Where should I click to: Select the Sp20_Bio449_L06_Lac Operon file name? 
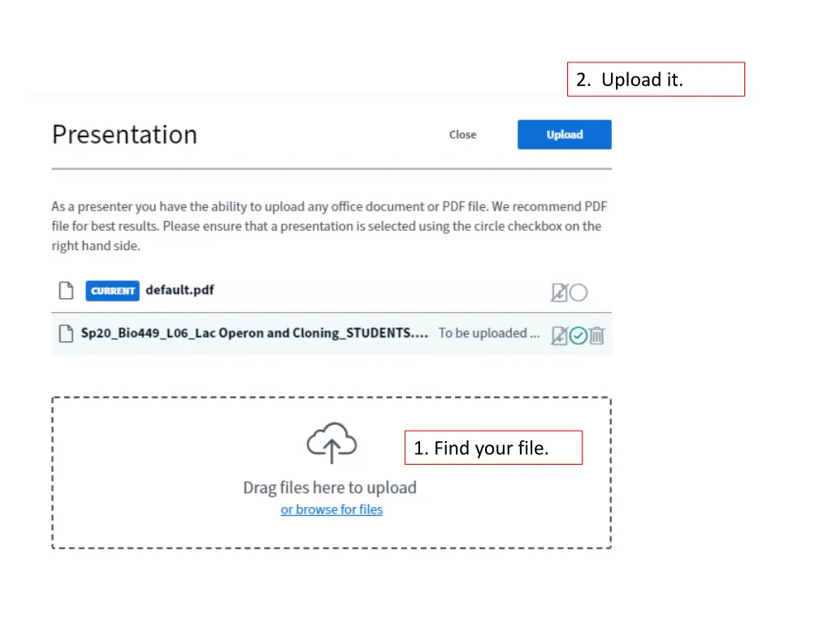pos(254,333)
